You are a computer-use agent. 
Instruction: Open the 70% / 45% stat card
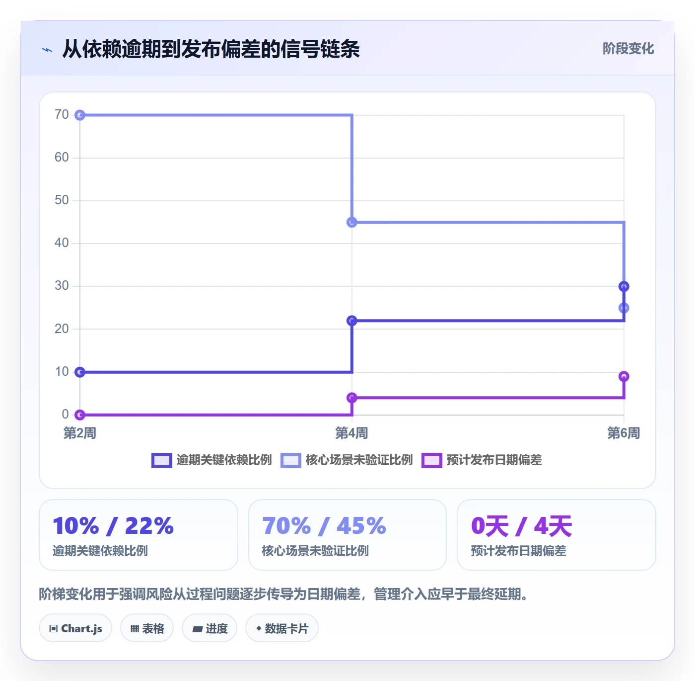[x=347, y=535]
